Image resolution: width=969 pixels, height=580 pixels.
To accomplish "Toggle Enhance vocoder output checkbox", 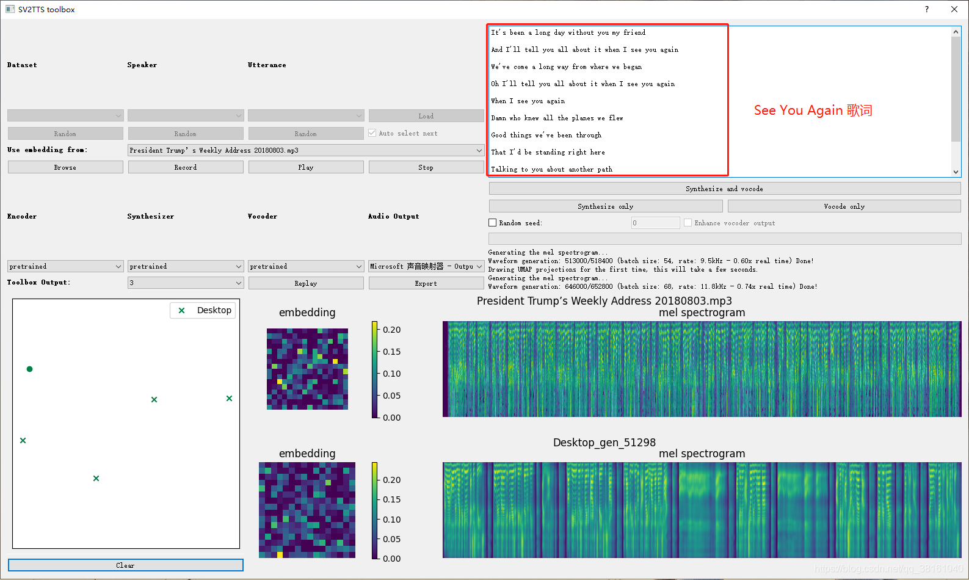I will point(688,223).
